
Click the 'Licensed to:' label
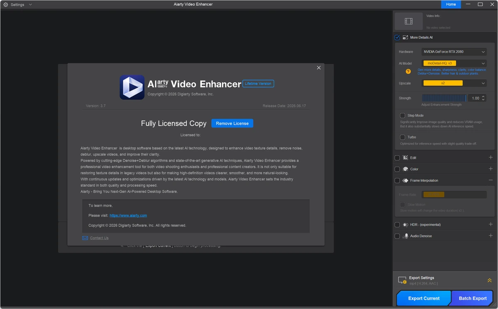point(190,135)
